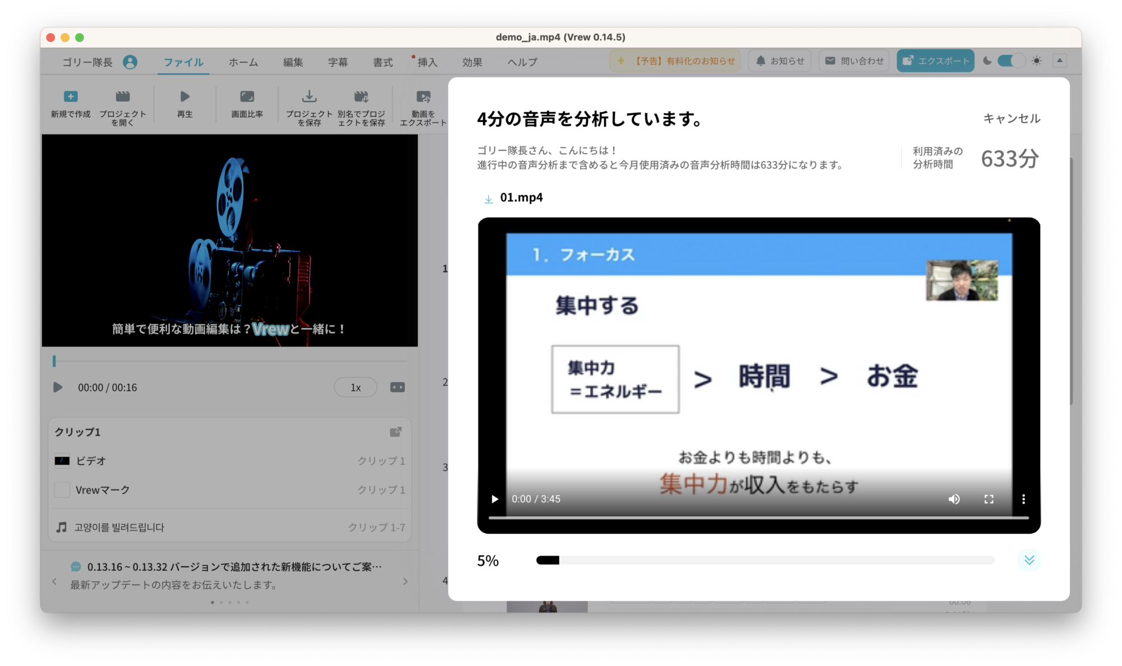
Task: Click the 01.mp4 file name
Action: click(x=521, y=198)
